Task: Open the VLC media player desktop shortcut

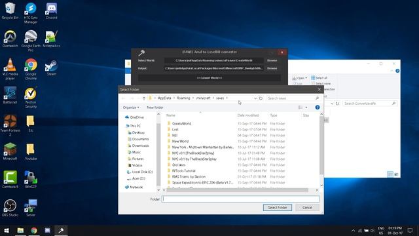Action: pyautogui.click(x=10, y=69)
